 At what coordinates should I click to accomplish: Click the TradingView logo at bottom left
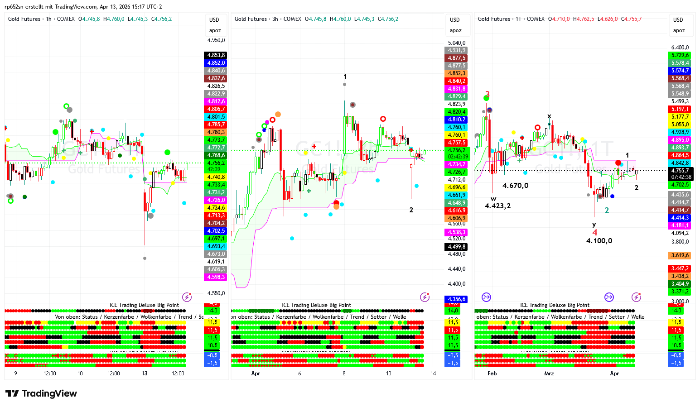pos(41,393)
